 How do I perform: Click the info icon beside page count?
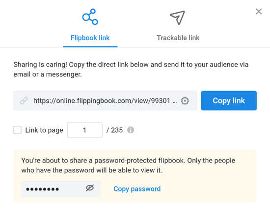coord(131,130)
